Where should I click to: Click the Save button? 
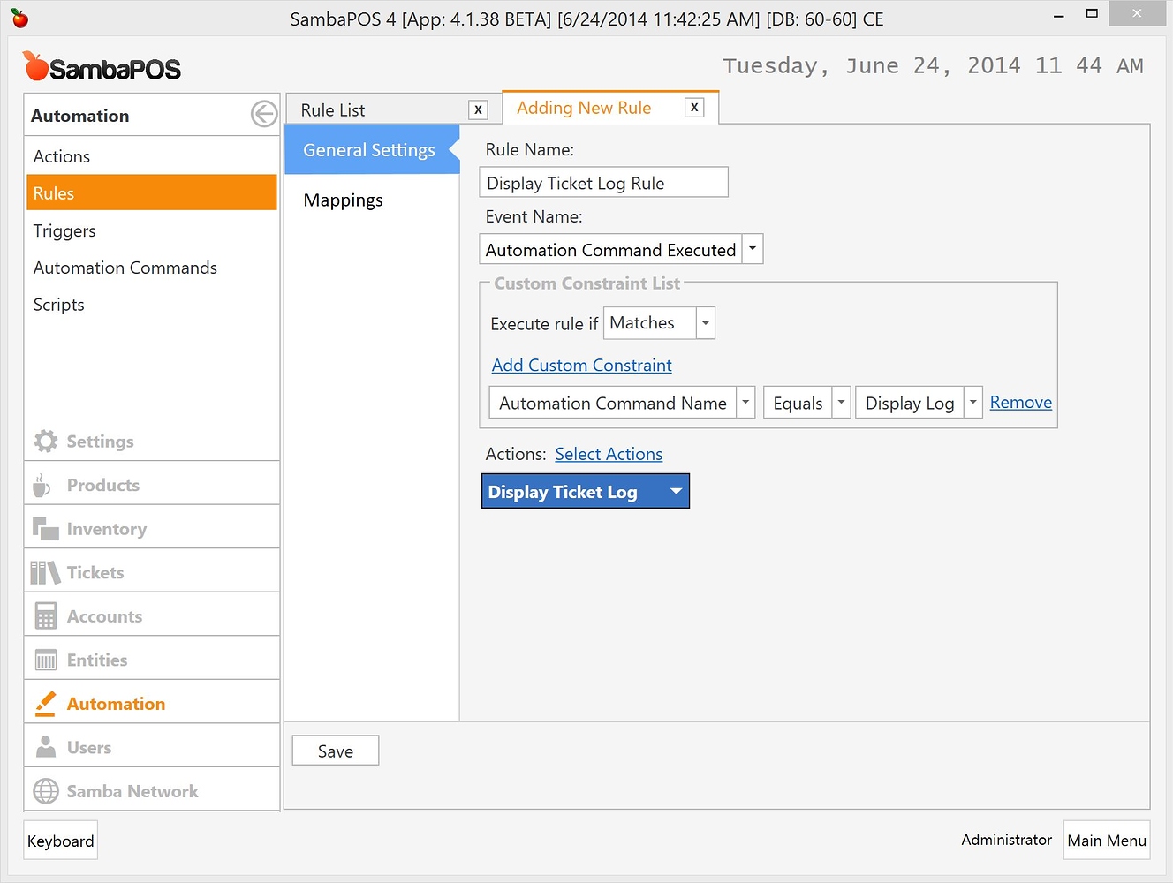click(x=335, y=750)
